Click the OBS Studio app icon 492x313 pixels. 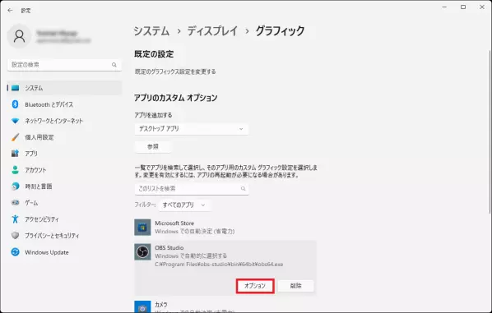(x=142, y=252)
